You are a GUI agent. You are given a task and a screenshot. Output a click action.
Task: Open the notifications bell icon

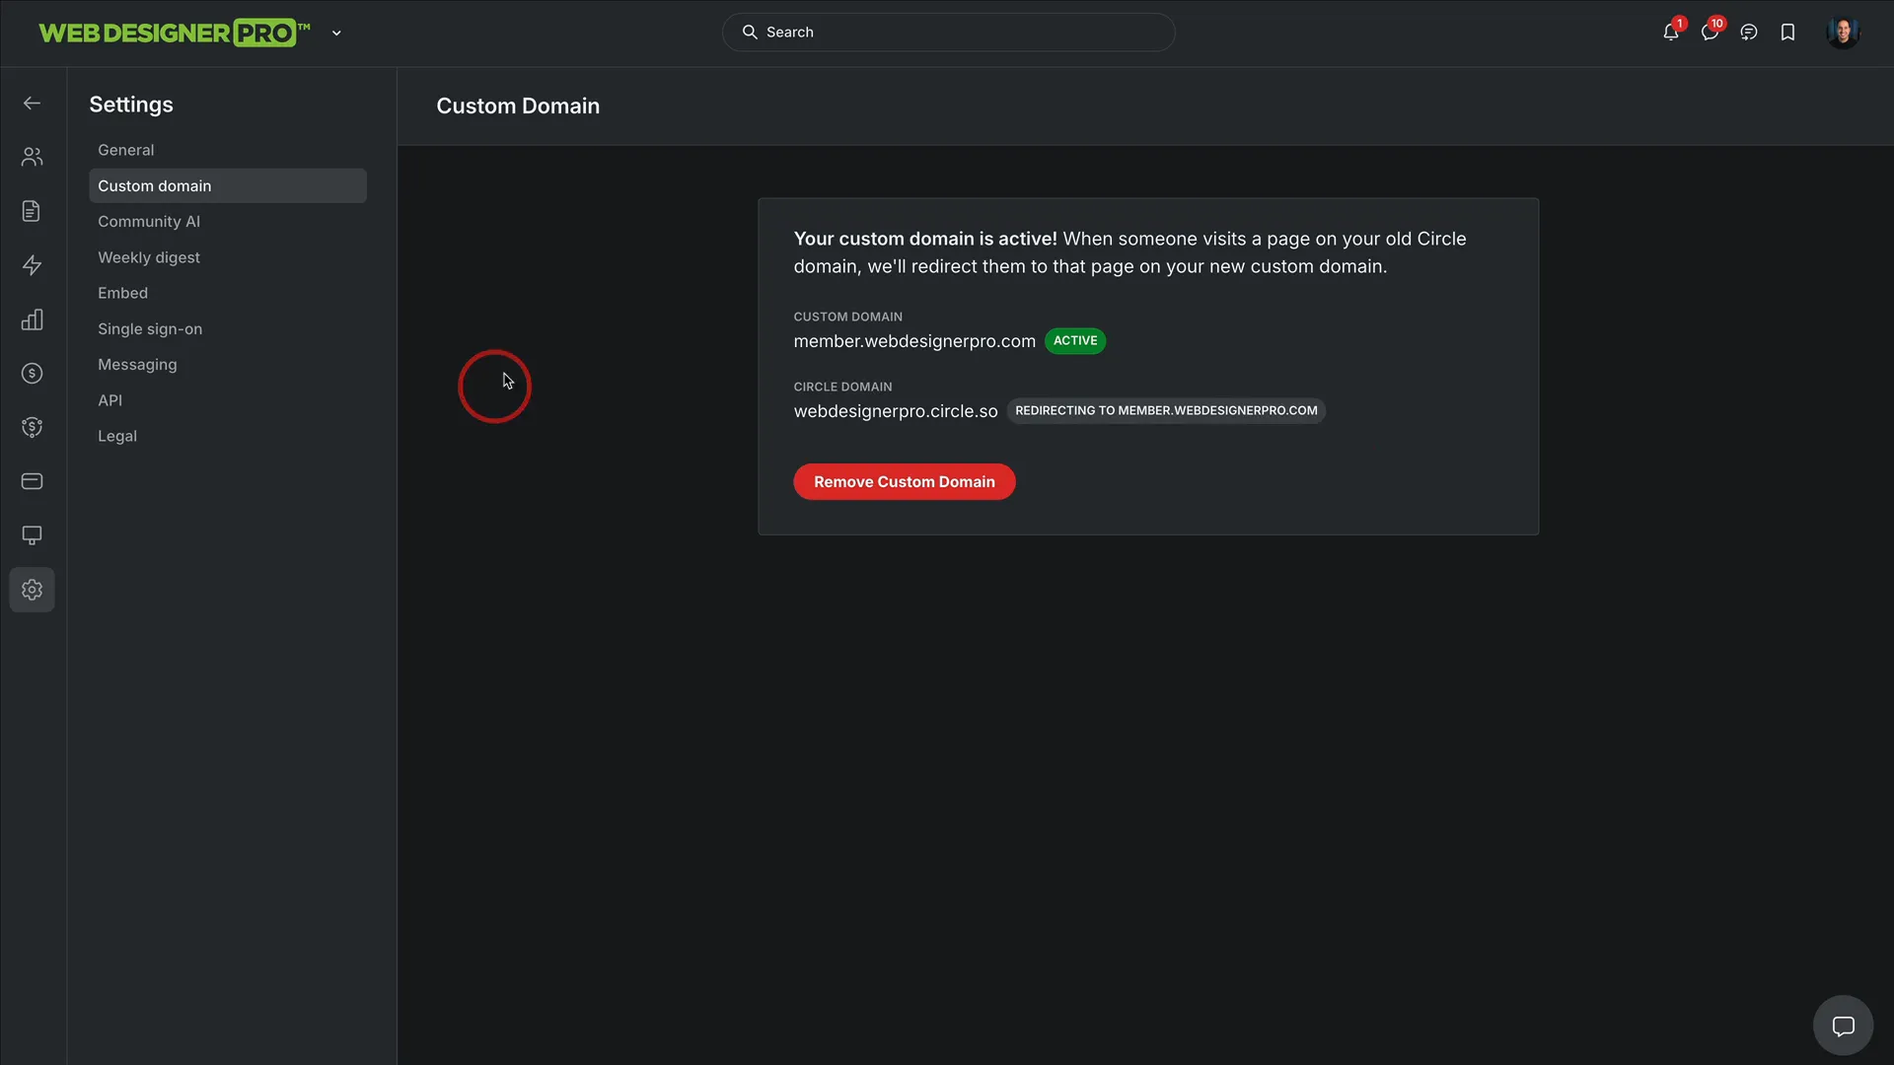coord(1671,33)
